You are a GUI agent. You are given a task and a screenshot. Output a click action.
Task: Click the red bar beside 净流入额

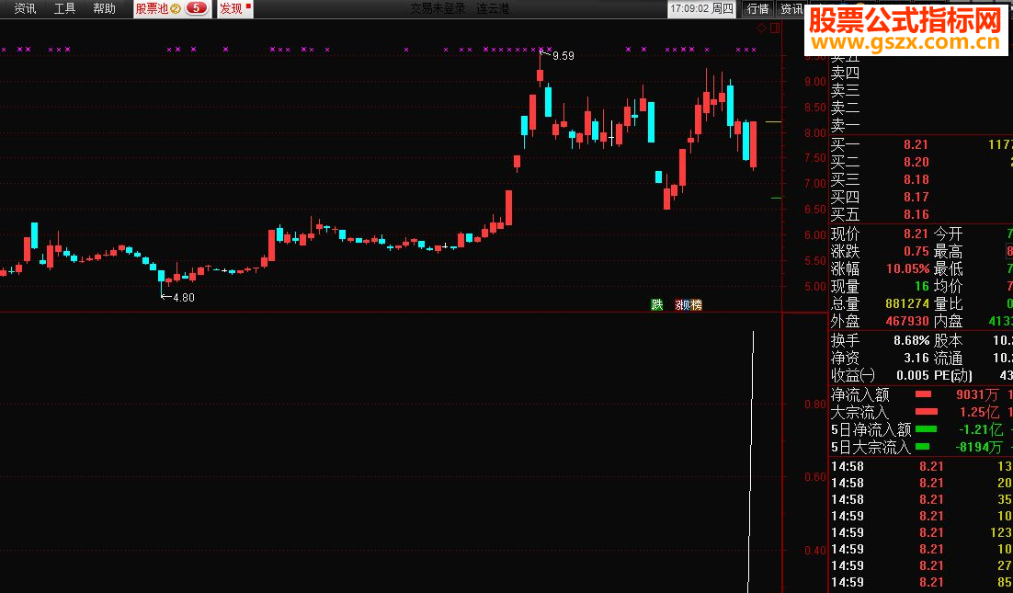pos(923,394)
